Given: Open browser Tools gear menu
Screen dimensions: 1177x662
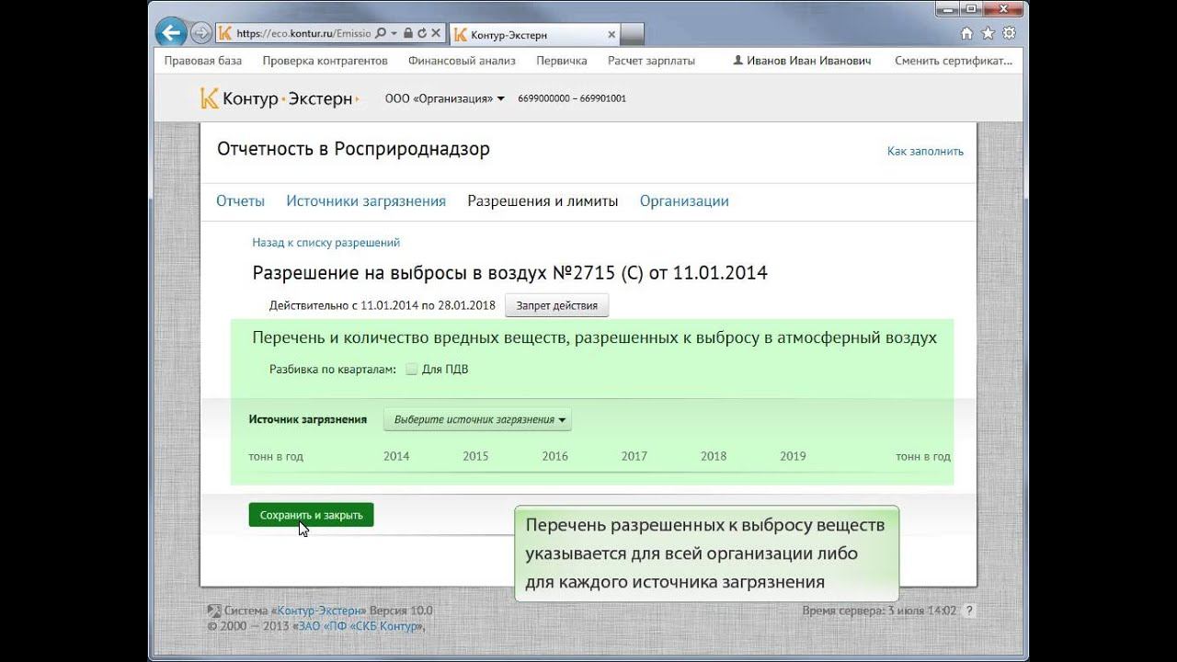Looking at the screenshot, I should coord(1009,34).
